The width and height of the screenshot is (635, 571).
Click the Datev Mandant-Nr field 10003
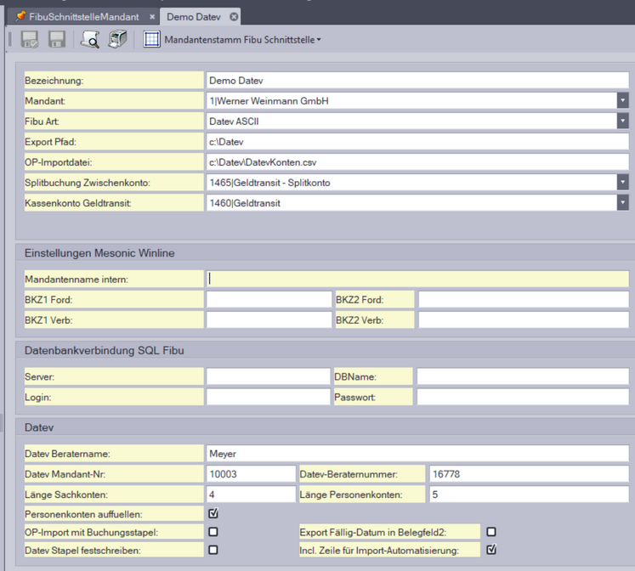(251, 473)
